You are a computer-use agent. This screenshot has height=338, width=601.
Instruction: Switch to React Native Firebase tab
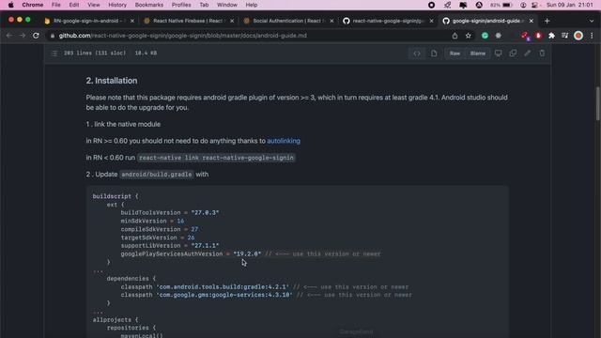(188, 21)
